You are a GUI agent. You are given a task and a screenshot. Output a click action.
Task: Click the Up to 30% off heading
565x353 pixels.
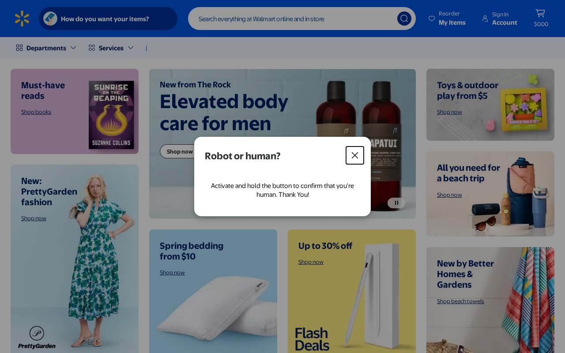[x=325, y=246]
